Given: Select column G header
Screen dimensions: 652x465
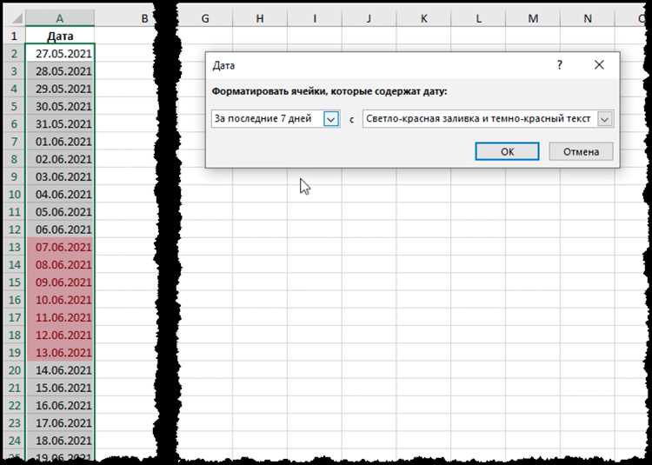Looking at the screenshot, I should [x=205, y=18].
